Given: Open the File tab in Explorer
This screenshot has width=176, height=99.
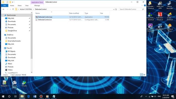Looking at the screenshot, I should coord(5,5).
